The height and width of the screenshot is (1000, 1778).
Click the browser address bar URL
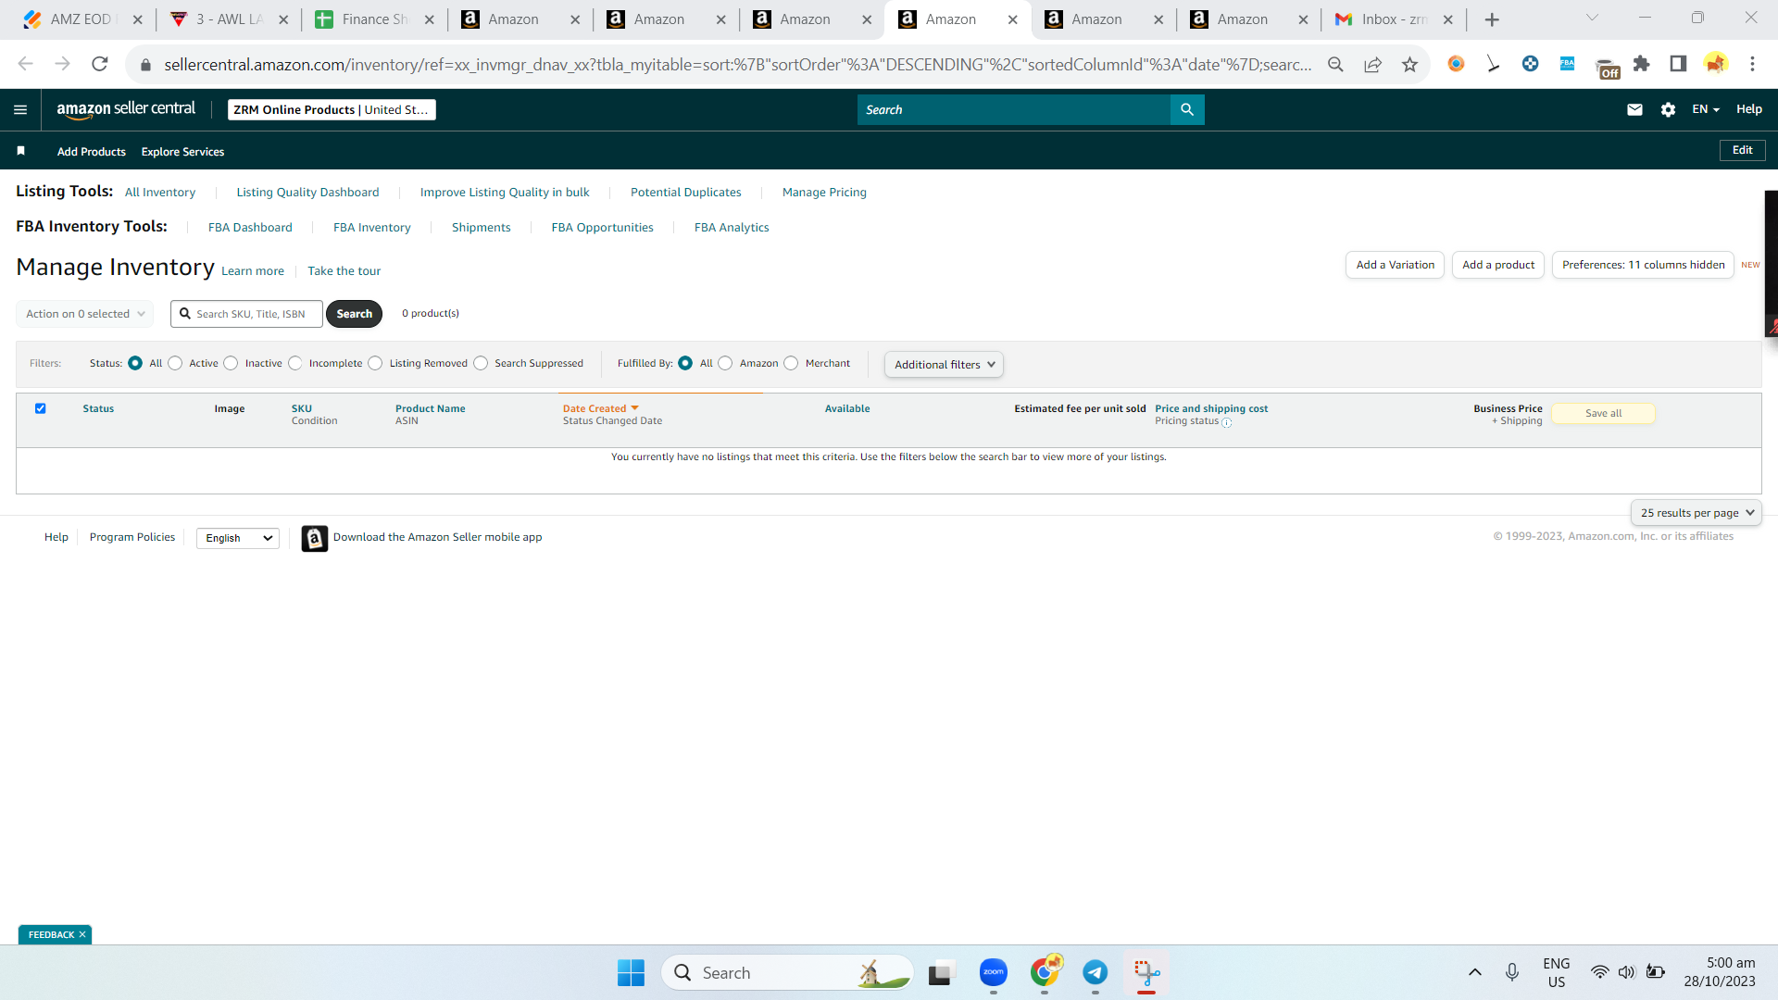pos(738,64)
